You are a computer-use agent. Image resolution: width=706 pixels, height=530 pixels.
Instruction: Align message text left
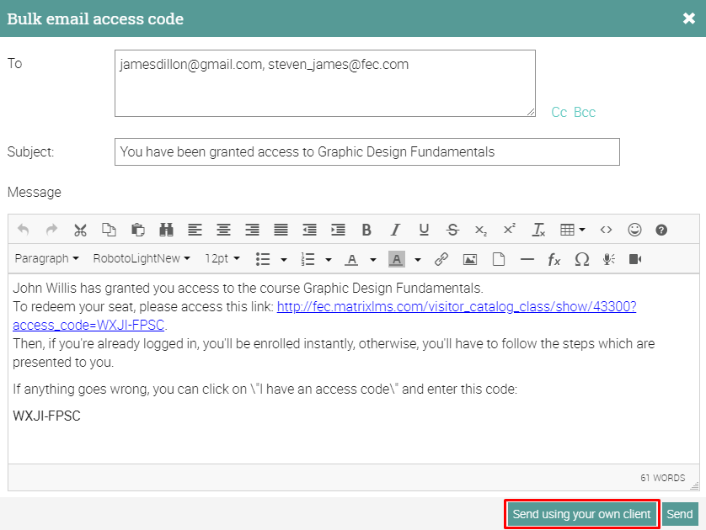coord(195,230)
